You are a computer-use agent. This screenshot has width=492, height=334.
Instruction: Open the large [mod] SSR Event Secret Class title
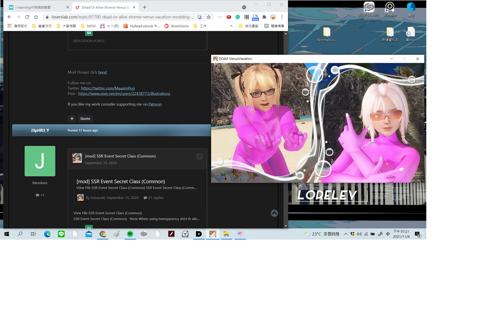[x=121, y=182]
